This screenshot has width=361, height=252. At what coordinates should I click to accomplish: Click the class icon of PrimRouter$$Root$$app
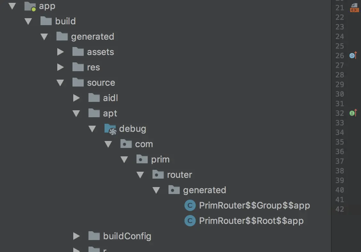click(190, 221)
